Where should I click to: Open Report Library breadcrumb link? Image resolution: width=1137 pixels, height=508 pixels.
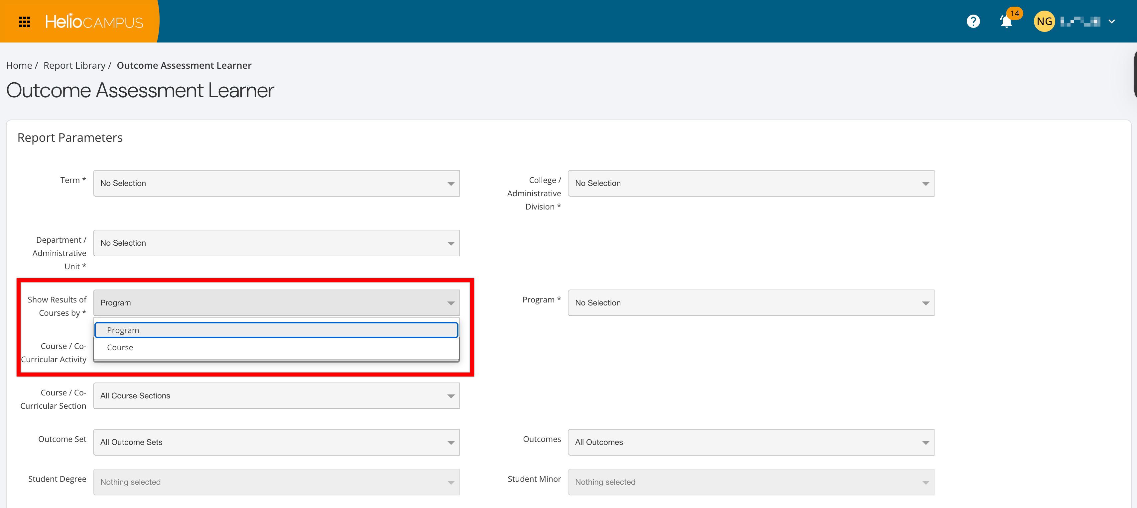pos(74,65)
